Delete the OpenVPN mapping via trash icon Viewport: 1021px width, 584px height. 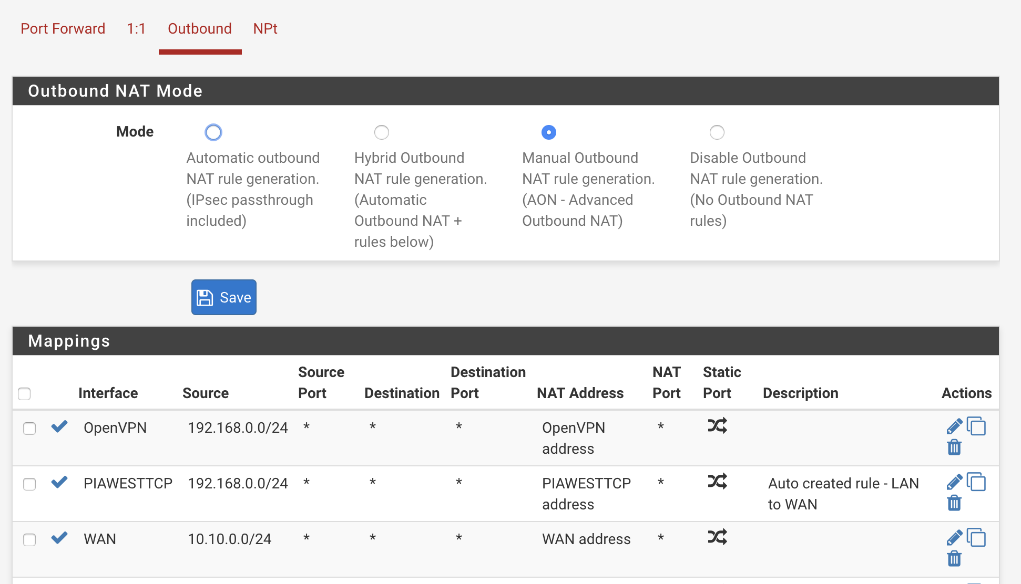954,447
